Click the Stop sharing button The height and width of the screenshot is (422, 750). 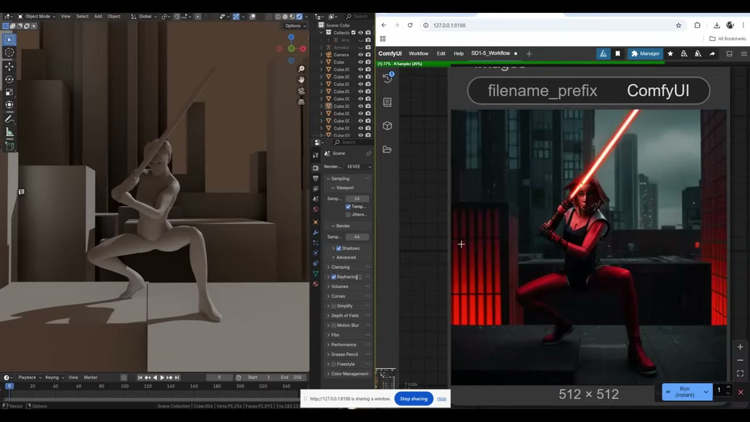pyautogui.click(x=414, y=399)
